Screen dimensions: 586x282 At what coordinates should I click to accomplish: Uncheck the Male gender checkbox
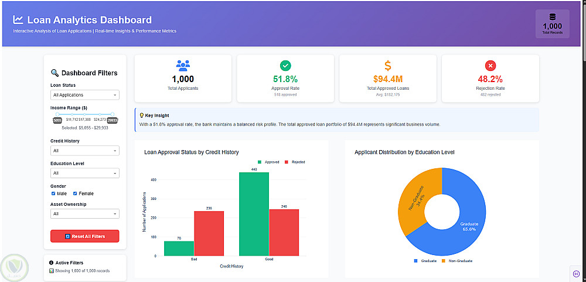pyautogui.click(x=53, y=193)
